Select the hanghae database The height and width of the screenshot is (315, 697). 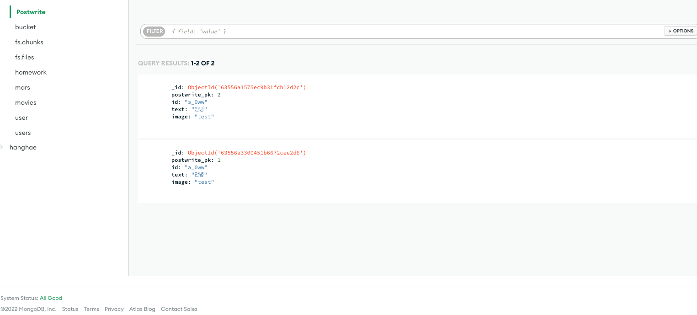click(23, 147)
